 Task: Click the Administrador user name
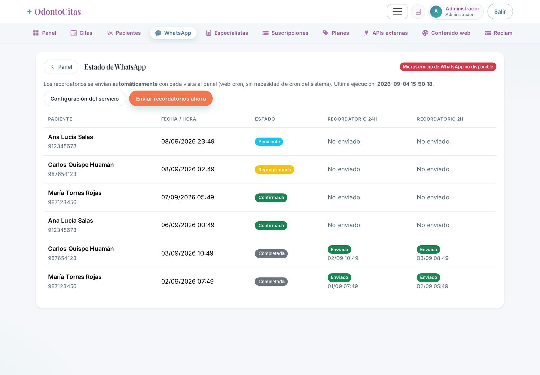point(462,9)
